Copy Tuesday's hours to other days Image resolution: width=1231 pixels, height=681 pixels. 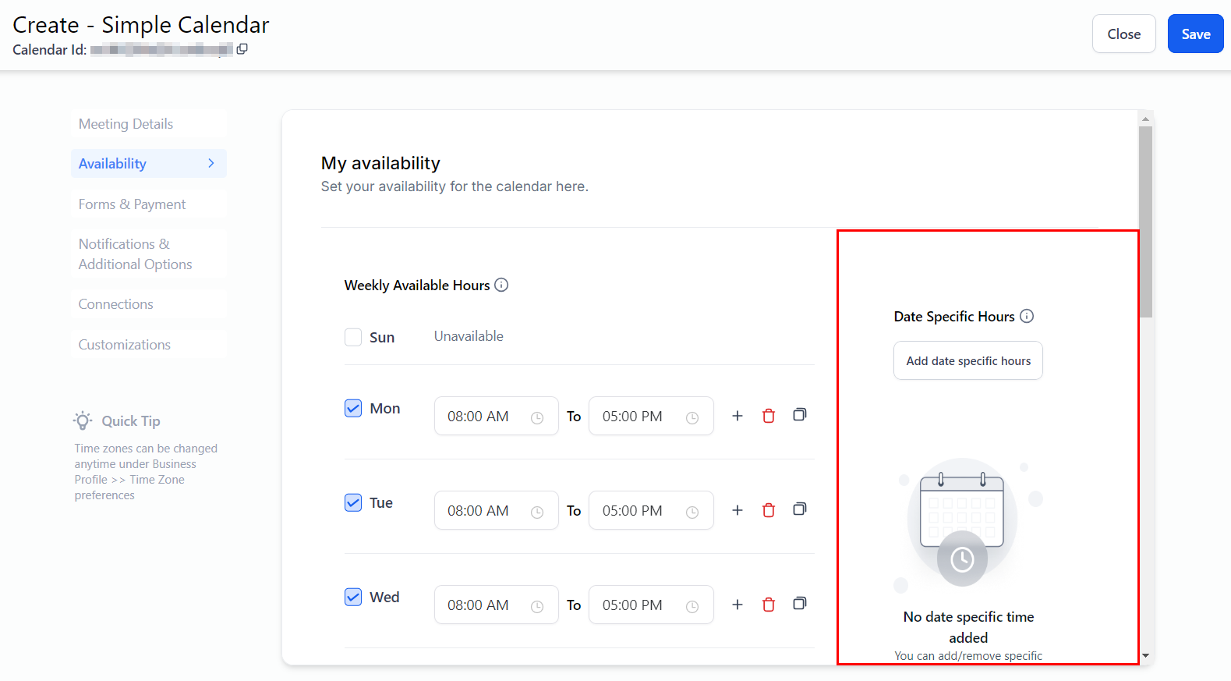799,509
